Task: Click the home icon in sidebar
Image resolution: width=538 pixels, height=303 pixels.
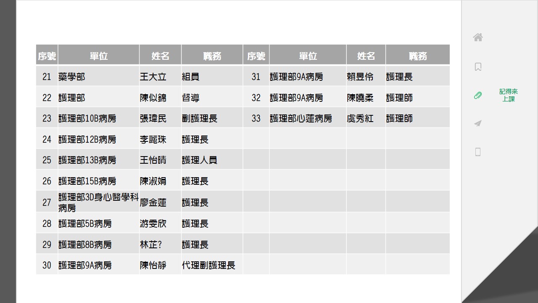Action: click(x=478, y=37)
